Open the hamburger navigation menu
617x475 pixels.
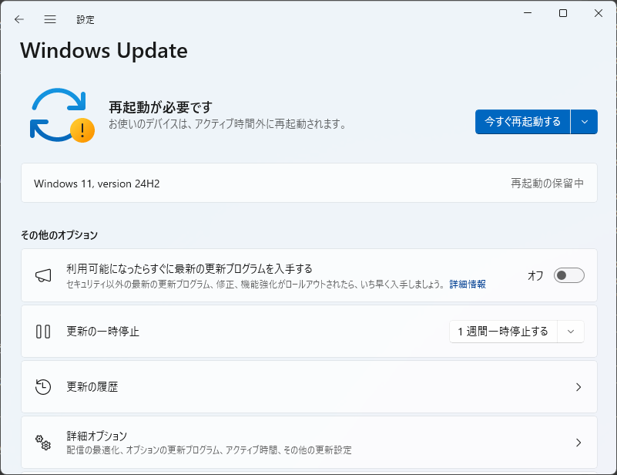pyautogui.click(x=50, y=19)
